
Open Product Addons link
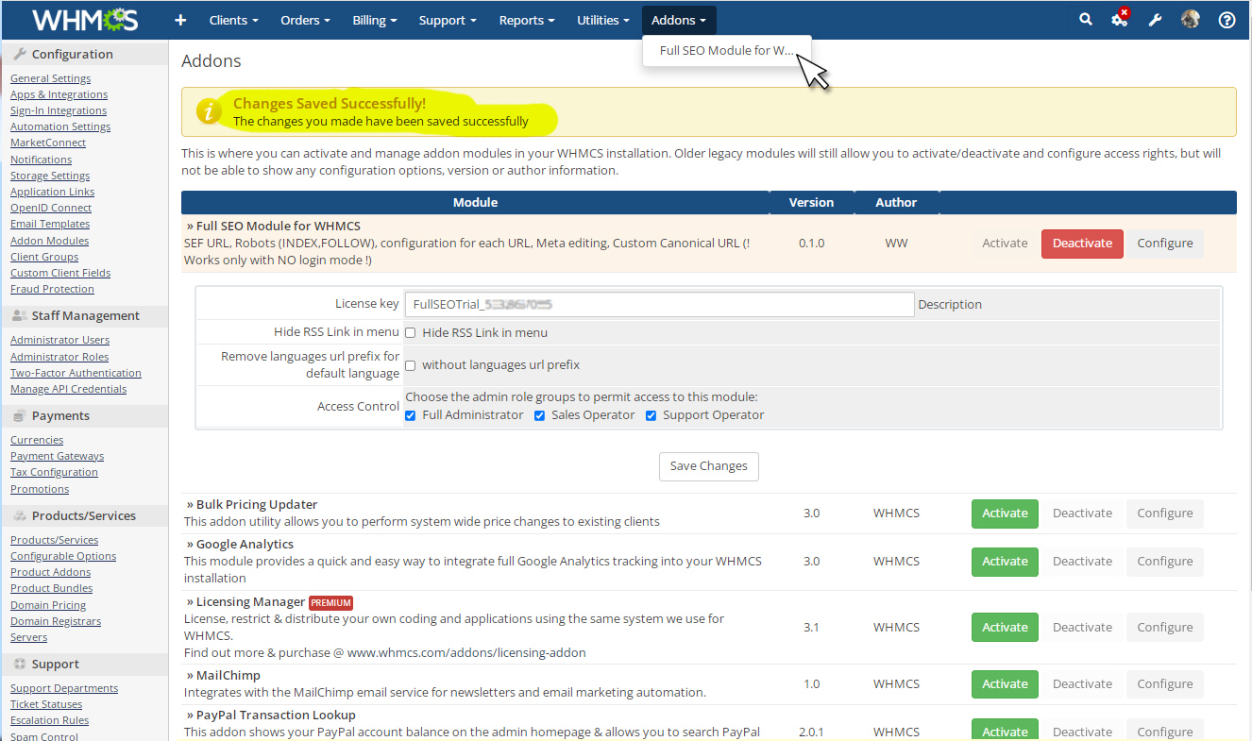tap(50, 572)
